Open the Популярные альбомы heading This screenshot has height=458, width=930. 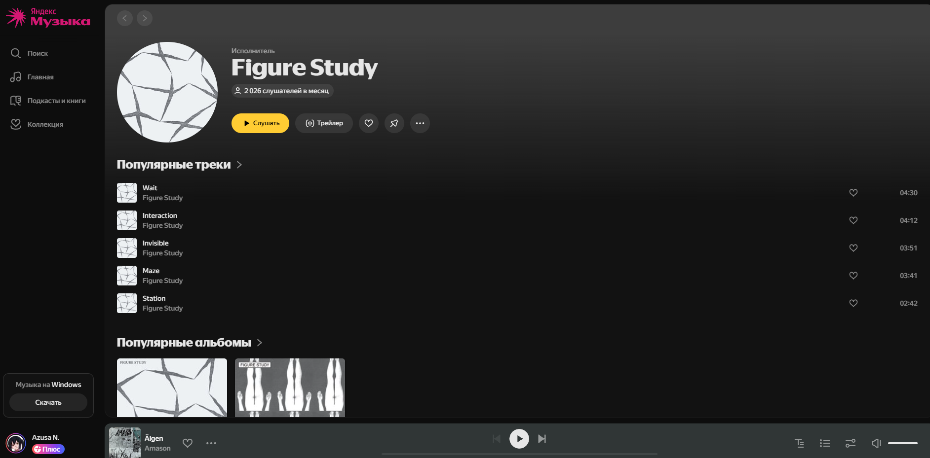[184, 343]
